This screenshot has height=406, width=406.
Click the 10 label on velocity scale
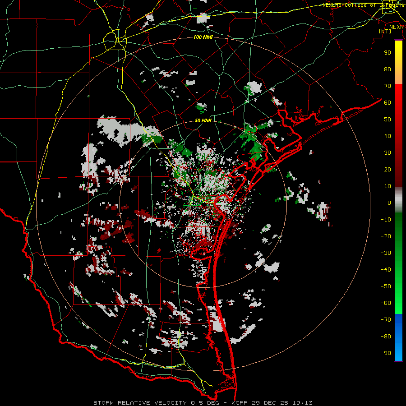388,186
